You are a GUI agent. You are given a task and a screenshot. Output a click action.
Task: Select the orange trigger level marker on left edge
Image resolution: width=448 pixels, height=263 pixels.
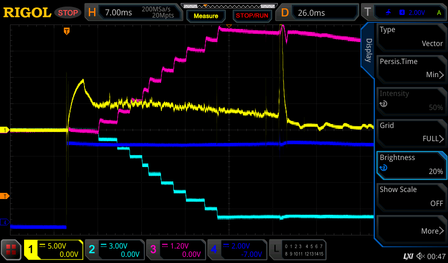5,196
